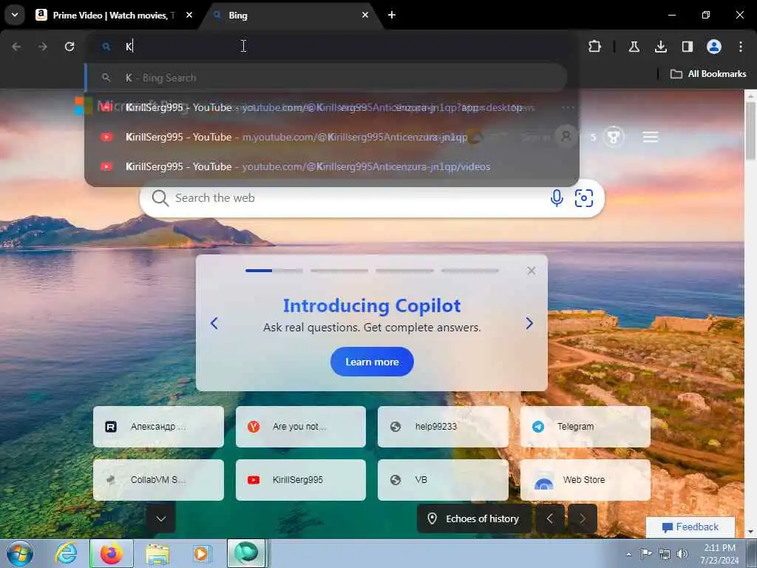This screenshot has height=568, width=757.
Task: Open a new tab with plus button
Action: (x=392, y=15)
